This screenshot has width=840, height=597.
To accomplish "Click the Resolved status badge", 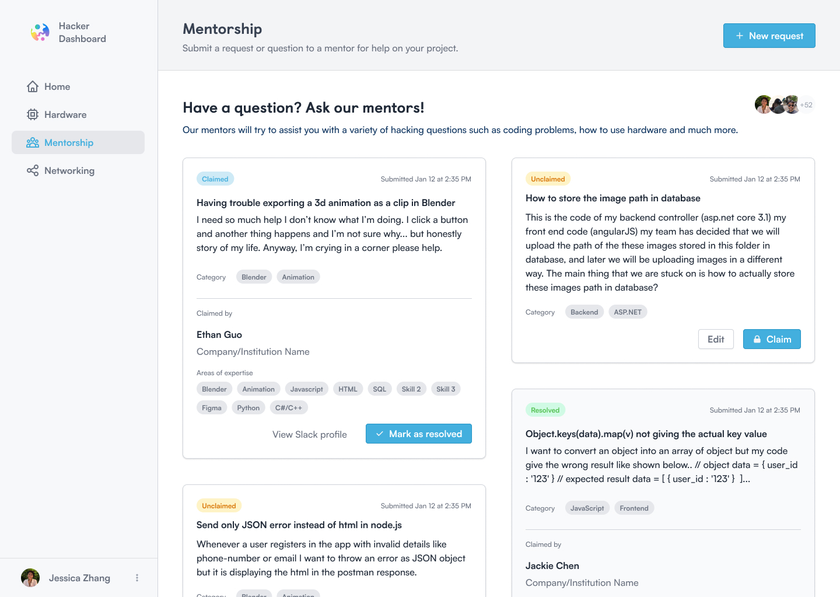I will (545, 410).
